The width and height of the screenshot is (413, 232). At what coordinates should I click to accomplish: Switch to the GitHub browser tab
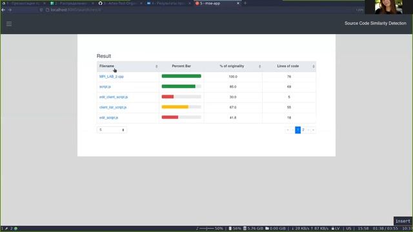120,3
